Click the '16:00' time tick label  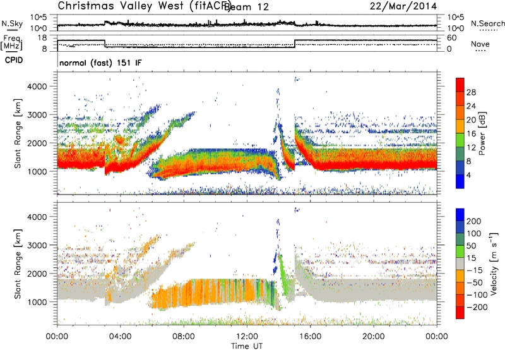pos(310,337)
